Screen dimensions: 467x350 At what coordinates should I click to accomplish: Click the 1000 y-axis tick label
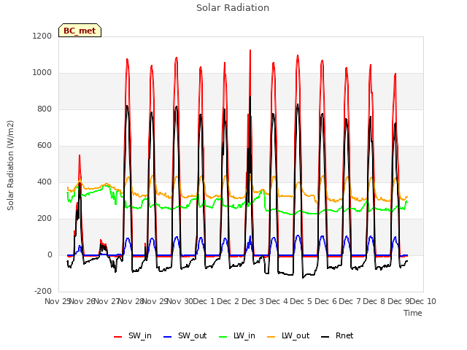tap(42, 73)
